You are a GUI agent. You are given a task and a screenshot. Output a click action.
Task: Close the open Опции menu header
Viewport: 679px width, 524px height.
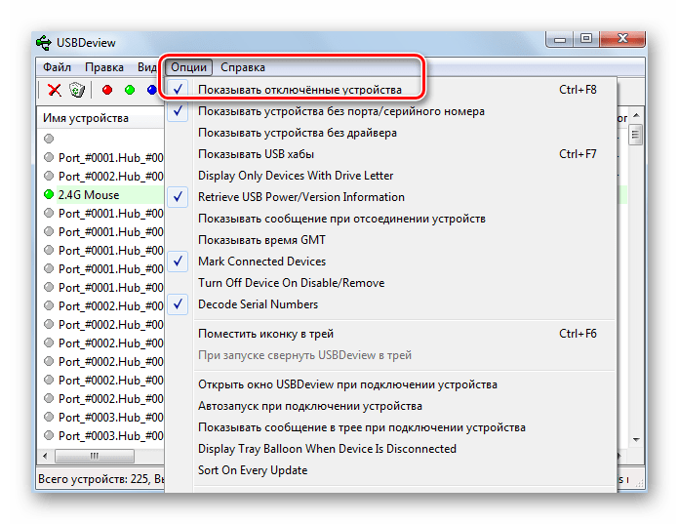188,67
